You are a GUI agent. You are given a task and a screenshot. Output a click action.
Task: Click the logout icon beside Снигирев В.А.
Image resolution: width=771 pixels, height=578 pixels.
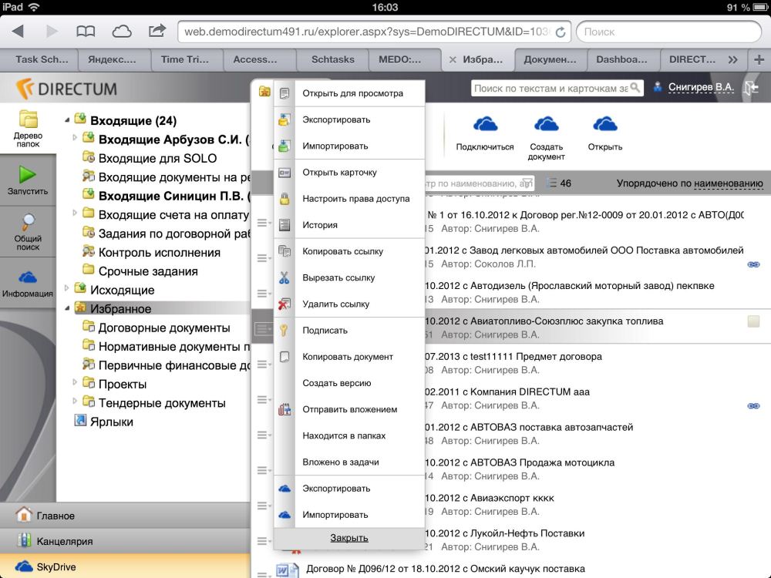(x=752, y=88)
